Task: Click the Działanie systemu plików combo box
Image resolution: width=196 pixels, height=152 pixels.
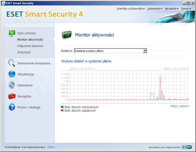Action: pyautogui.click(x=110, y=51)
